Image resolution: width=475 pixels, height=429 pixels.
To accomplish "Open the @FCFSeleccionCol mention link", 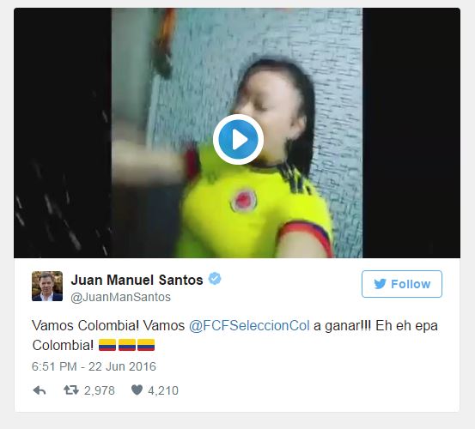I will 249,326.
